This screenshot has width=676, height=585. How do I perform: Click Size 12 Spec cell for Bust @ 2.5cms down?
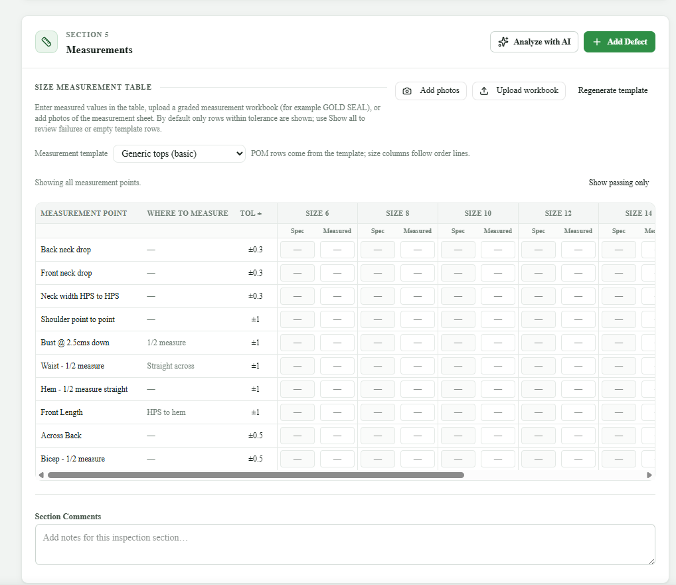(x=539, y=343)
